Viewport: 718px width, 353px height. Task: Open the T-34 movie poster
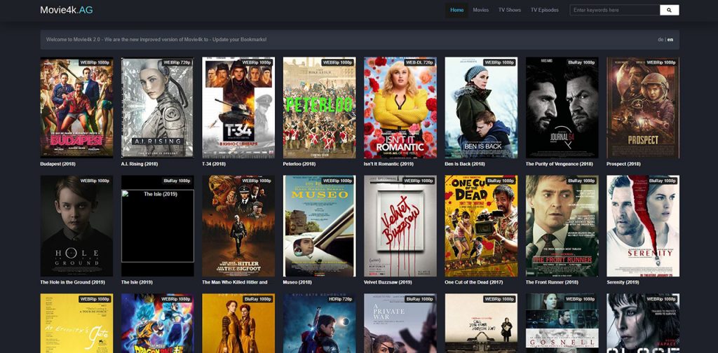(x=238, y=107)
